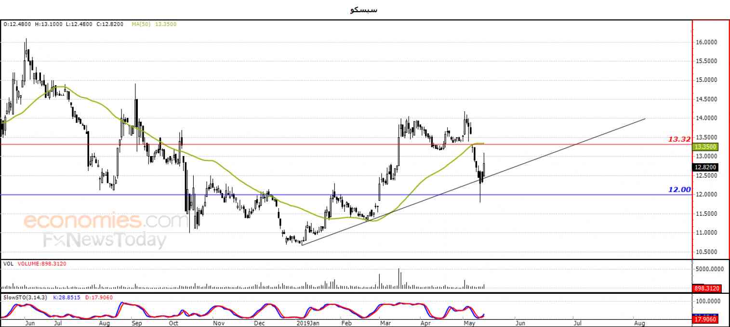Click the red 17.9060 stochastic tag
This screenshot has width=730, height=327.
tap(705, 319)
